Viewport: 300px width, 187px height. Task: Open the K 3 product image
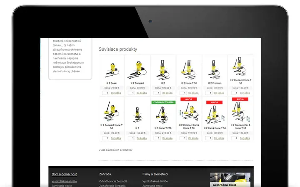pos(137,115)
